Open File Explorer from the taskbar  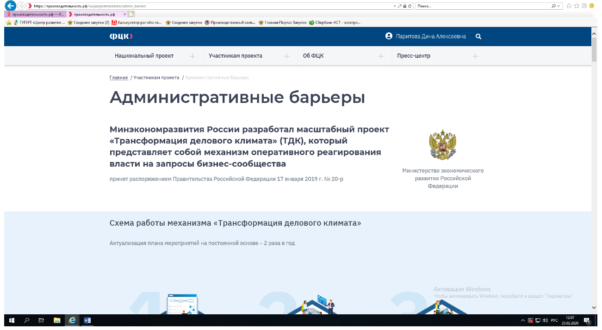(57, 320)
